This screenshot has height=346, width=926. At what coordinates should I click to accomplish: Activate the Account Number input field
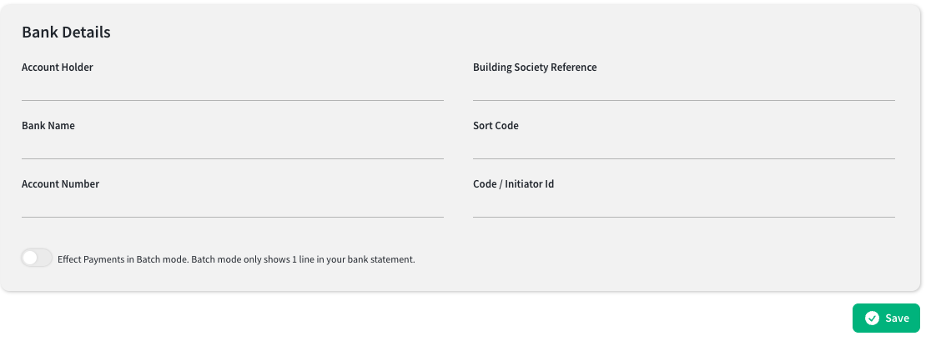point(233,206)
